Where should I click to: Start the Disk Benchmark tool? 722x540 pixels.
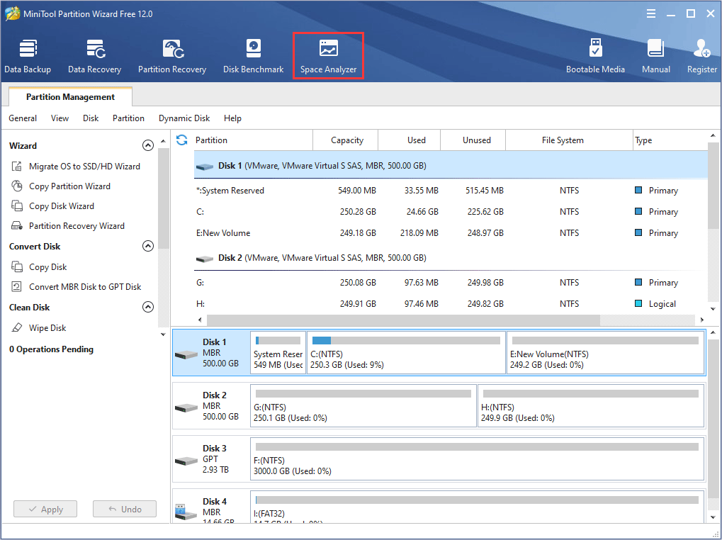[x=253, y=57]
